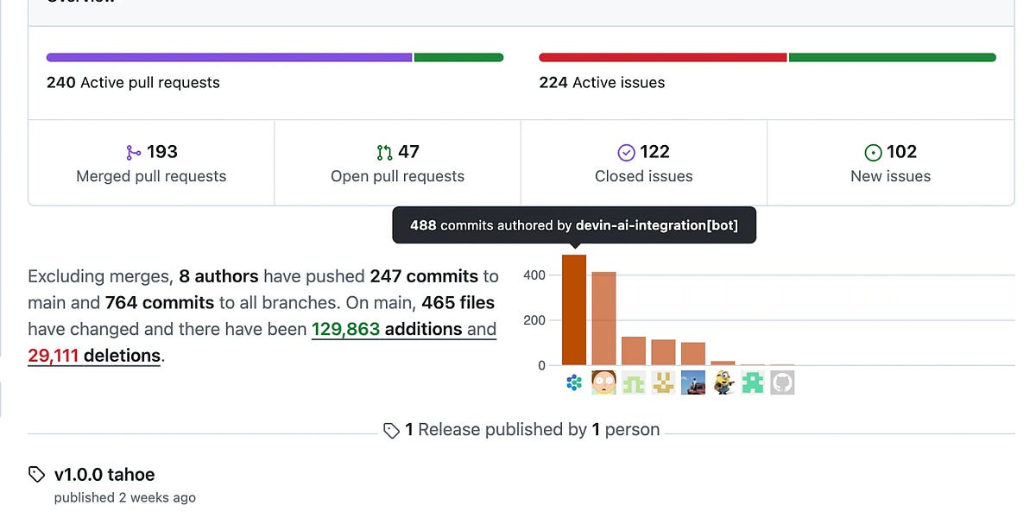Click the '224 Active issues' text
Screen dimensions: 1036x518
tap(602, 83)
